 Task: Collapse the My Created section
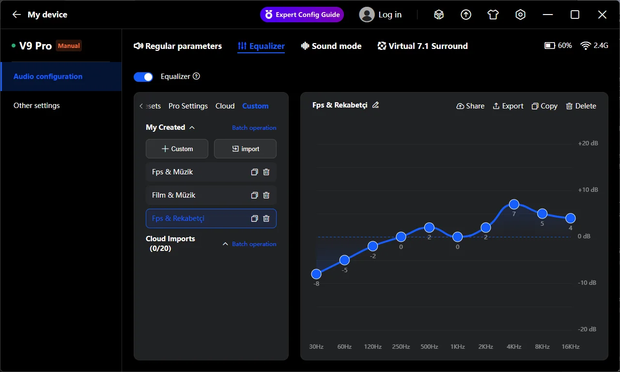[192, 127]
